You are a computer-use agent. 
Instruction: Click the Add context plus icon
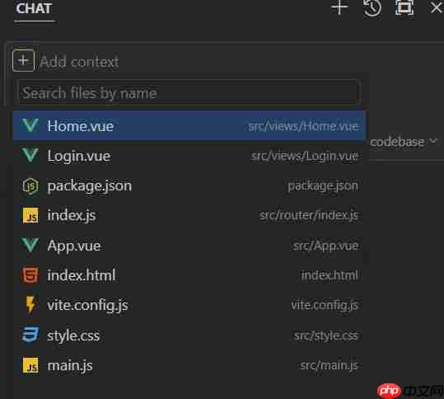pos(24,61)
